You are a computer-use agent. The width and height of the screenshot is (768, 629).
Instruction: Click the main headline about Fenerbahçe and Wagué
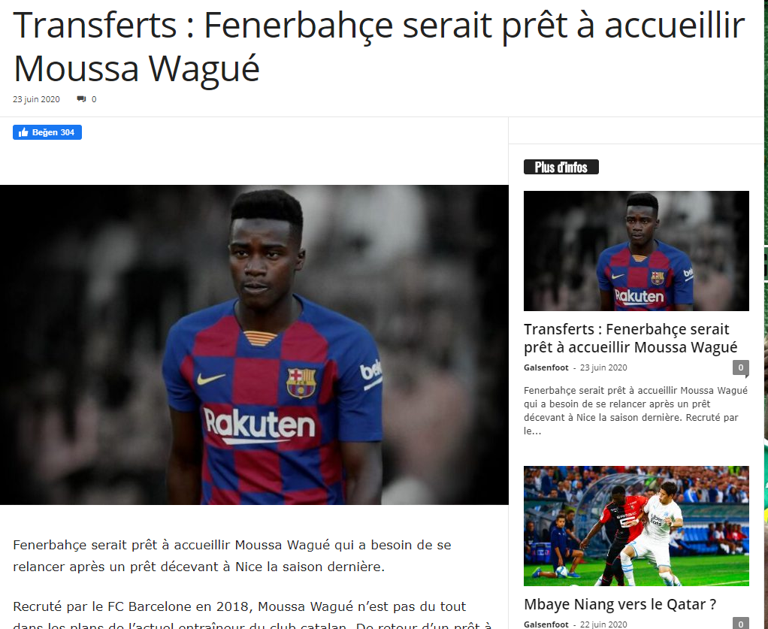(379, 47)
